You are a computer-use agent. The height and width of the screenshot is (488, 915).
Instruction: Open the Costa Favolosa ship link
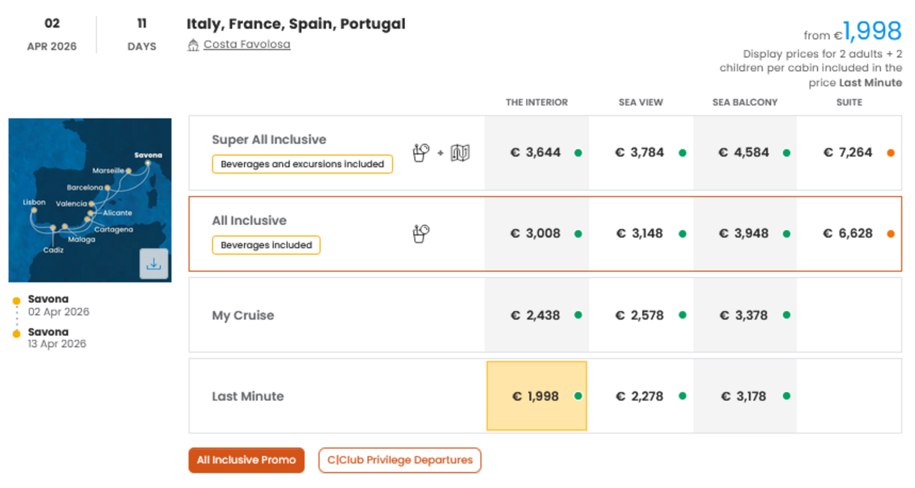click(247, 45)
